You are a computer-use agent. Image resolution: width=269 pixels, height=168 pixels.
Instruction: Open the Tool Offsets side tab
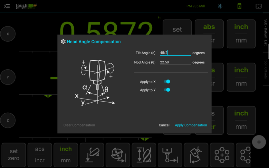[x=266, y=69]
